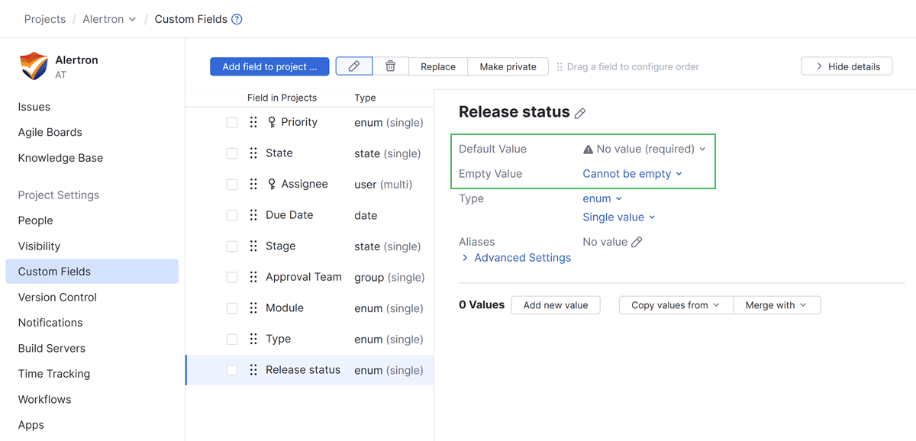Click the Add new value button
916x441 pixels.
click(556, 305)
